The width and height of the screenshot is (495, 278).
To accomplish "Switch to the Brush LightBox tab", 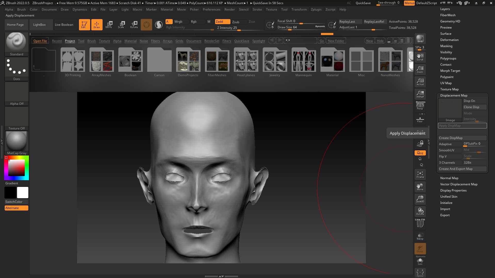I will 92,41.
